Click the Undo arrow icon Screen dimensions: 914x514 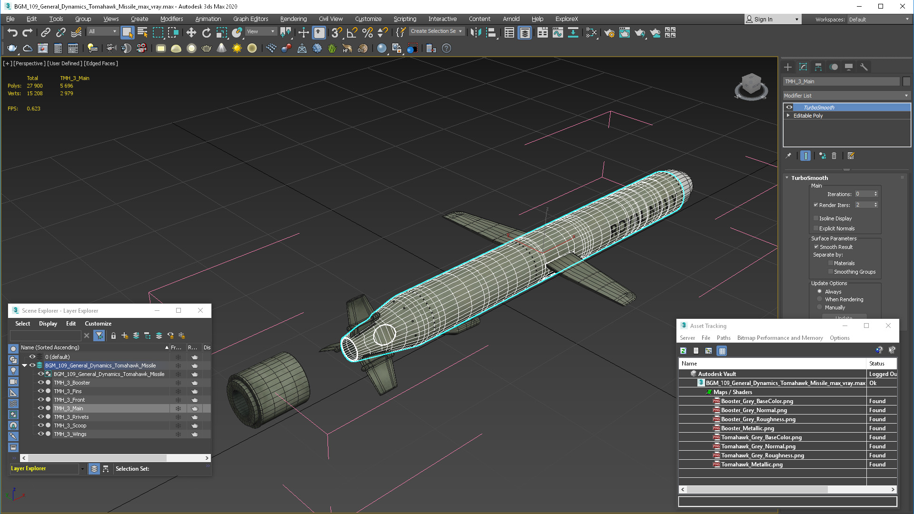(x=12, y=32)
